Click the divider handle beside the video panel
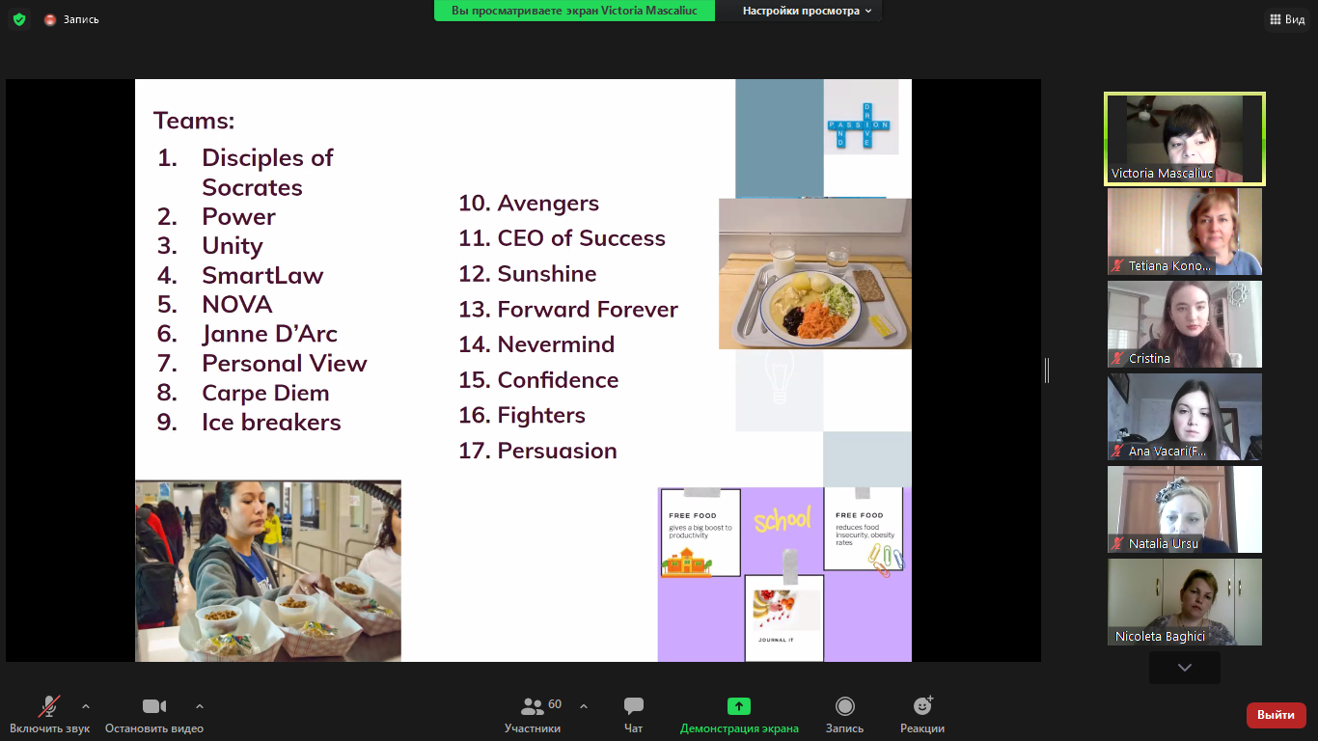1318x741 pixels. coord(1047,370)
